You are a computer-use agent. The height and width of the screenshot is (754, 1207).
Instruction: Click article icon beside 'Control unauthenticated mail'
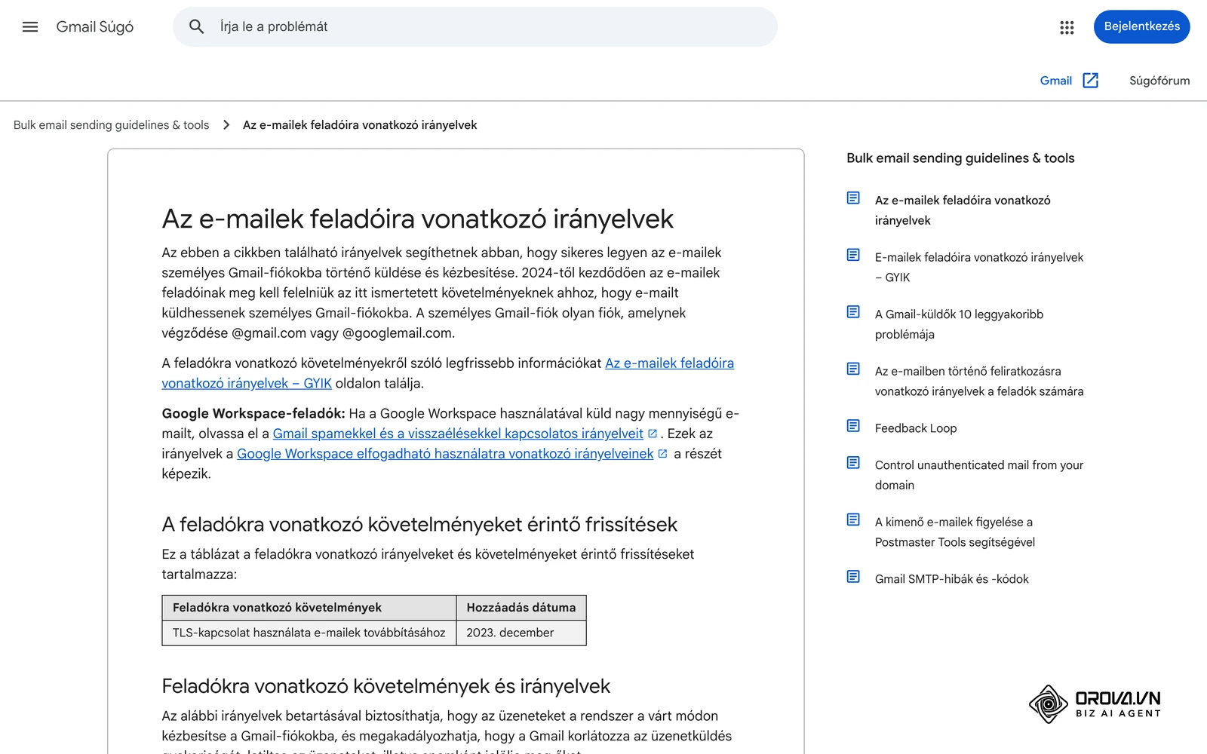853,463
